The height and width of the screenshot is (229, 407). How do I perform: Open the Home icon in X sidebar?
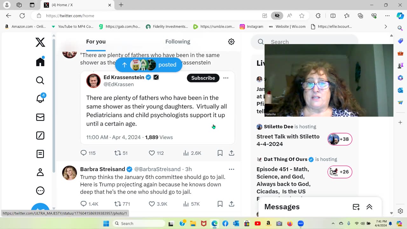pyautogui.click(x=40, y=61)
